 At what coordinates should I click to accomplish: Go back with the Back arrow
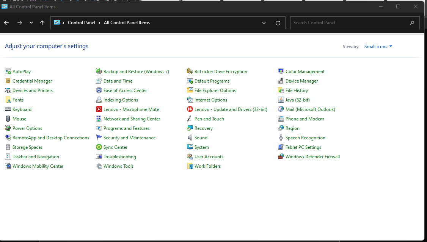click(x=6, y=23)
